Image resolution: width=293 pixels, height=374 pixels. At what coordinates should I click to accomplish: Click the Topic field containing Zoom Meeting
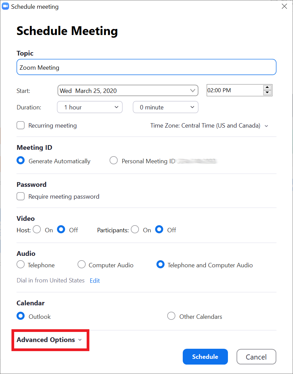point(146,67)
